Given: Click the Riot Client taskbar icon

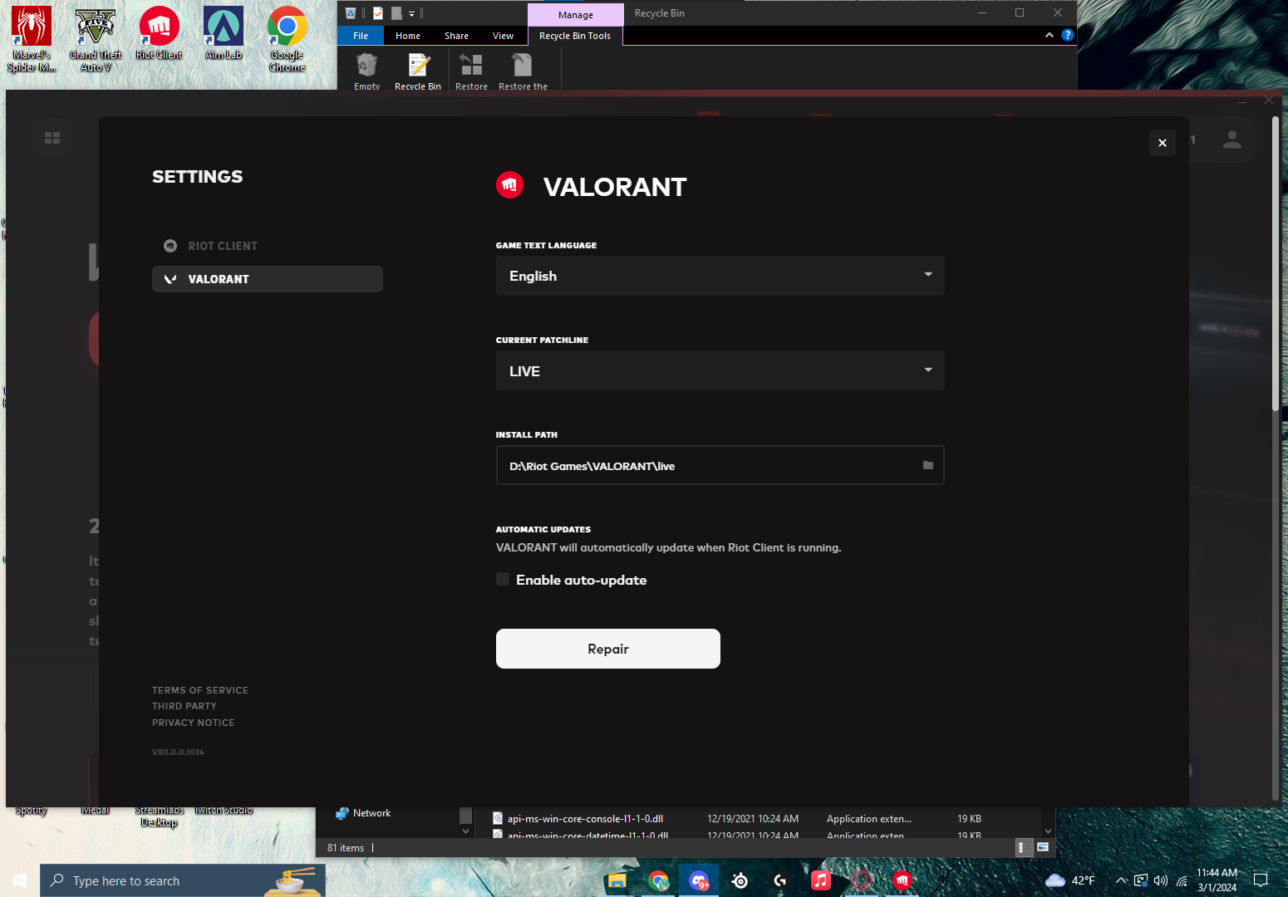Looking at the screenshot, I should pos(902,880).
